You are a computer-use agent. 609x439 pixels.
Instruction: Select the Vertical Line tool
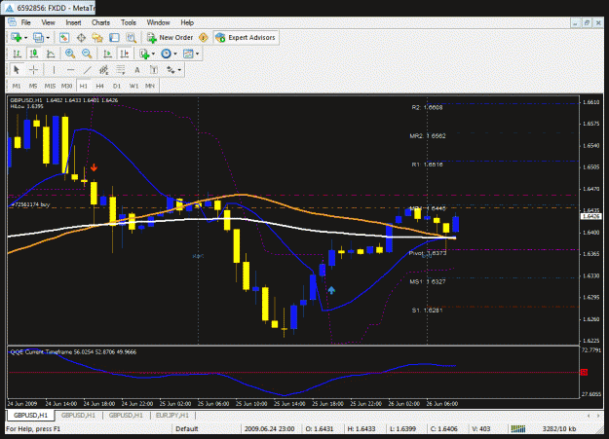click(54, 70)
